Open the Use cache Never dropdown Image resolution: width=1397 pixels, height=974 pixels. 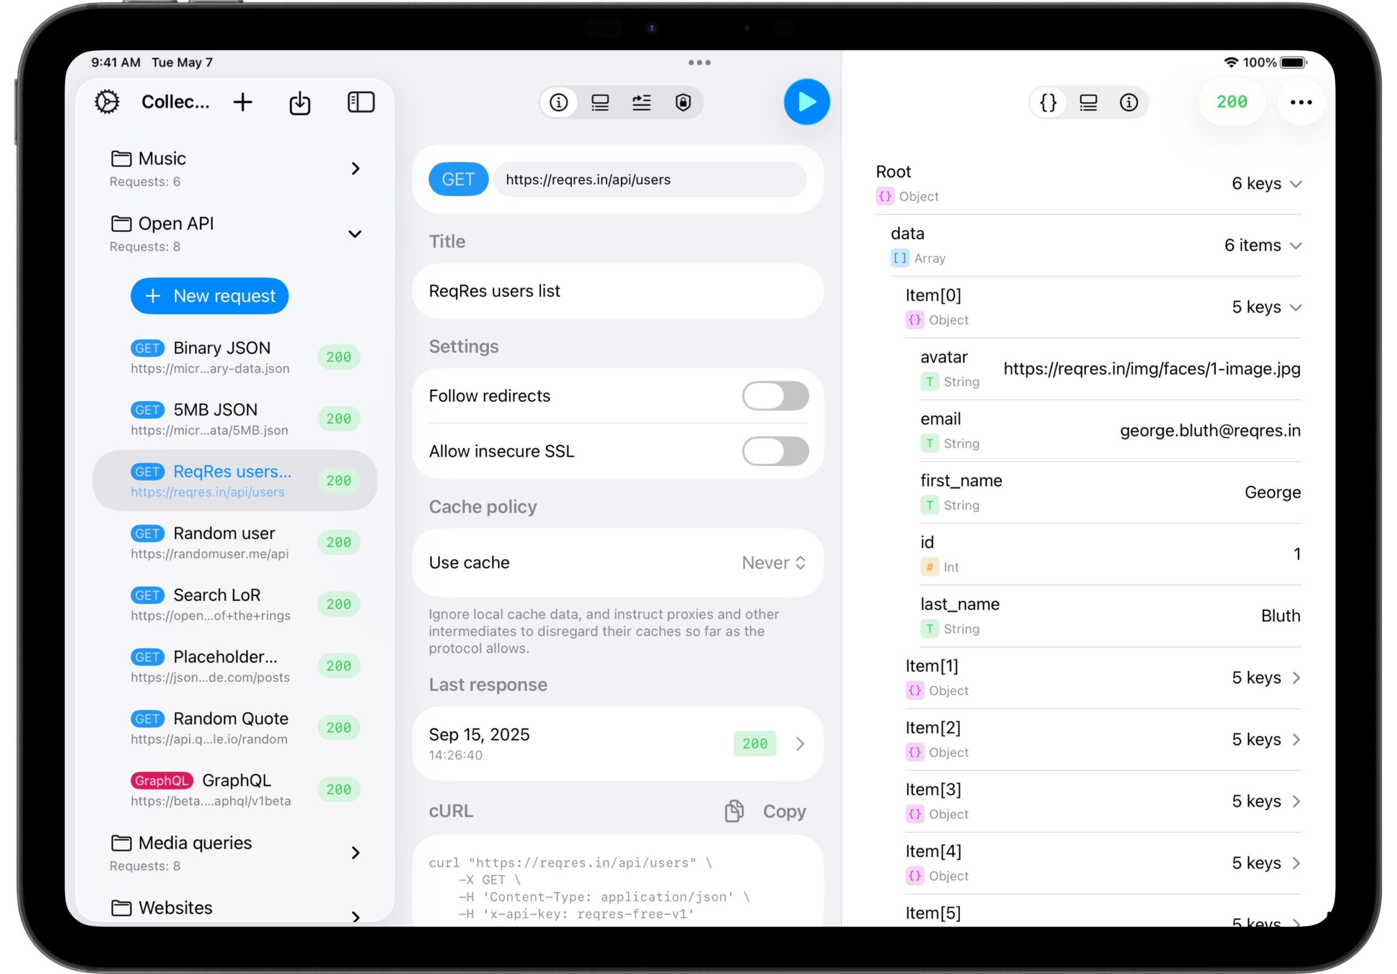pyautogui.click(x=773, y=562)
